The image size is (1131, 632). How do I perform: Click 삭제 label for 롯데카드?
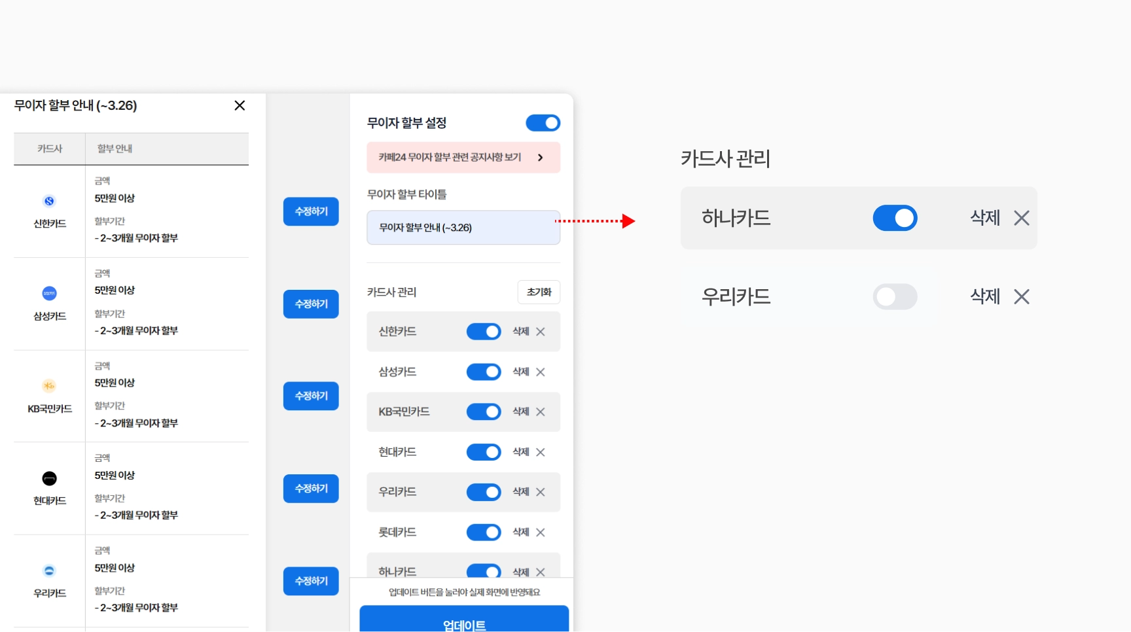(x=521, y=533)
